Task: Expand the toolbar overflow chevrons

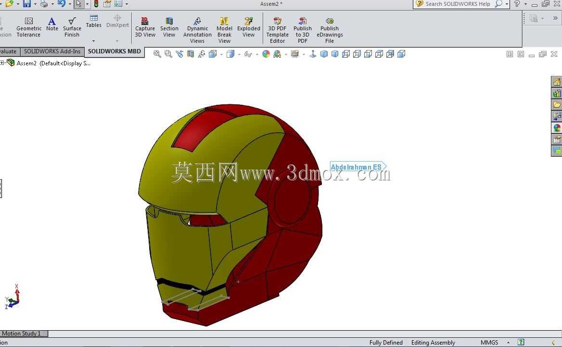Action: click(x=555, y=18)
